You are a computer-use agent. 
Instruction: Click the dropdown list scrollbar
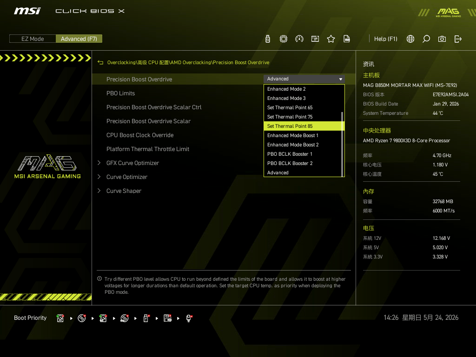342,144
